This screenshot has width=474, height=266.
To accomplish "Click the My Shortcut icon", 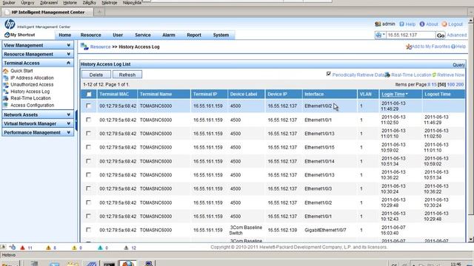I will pos(7,35).
